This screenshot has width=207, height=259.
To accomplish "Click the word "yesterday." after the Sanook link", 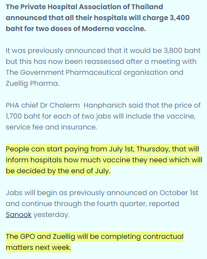I will pyautogui.click(x=52, y=215).
